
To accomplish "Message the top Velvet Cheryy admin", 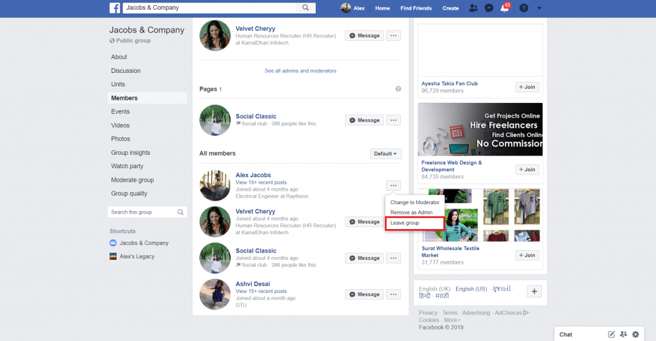I will point(364,36).
